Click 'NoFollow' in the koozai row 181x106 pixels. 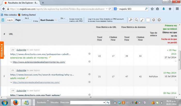pos(153,77)
